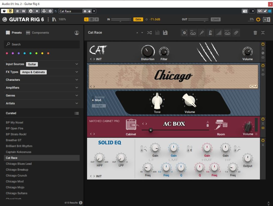Collapse the Cat module chevron
Screen dimensions: 273x206
(263, 49)
